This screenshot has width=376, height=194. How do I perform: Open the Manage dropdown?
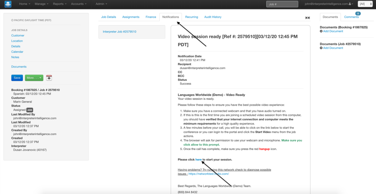pos(41,4)
